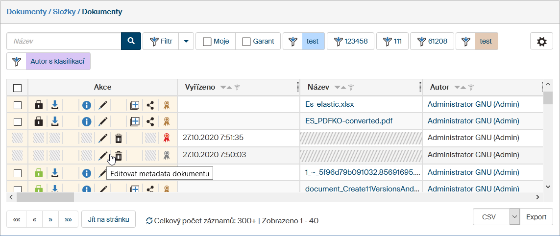Open the Název column filter funnel
Image resolution: width=560 pixels, height=236 pixels.
point(351,88)
